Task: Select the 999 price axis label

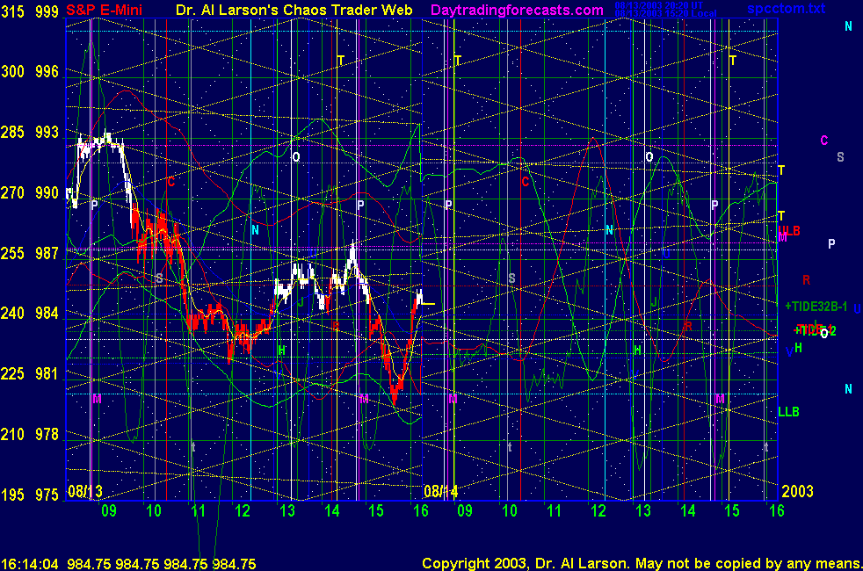Action: point(47,11)
